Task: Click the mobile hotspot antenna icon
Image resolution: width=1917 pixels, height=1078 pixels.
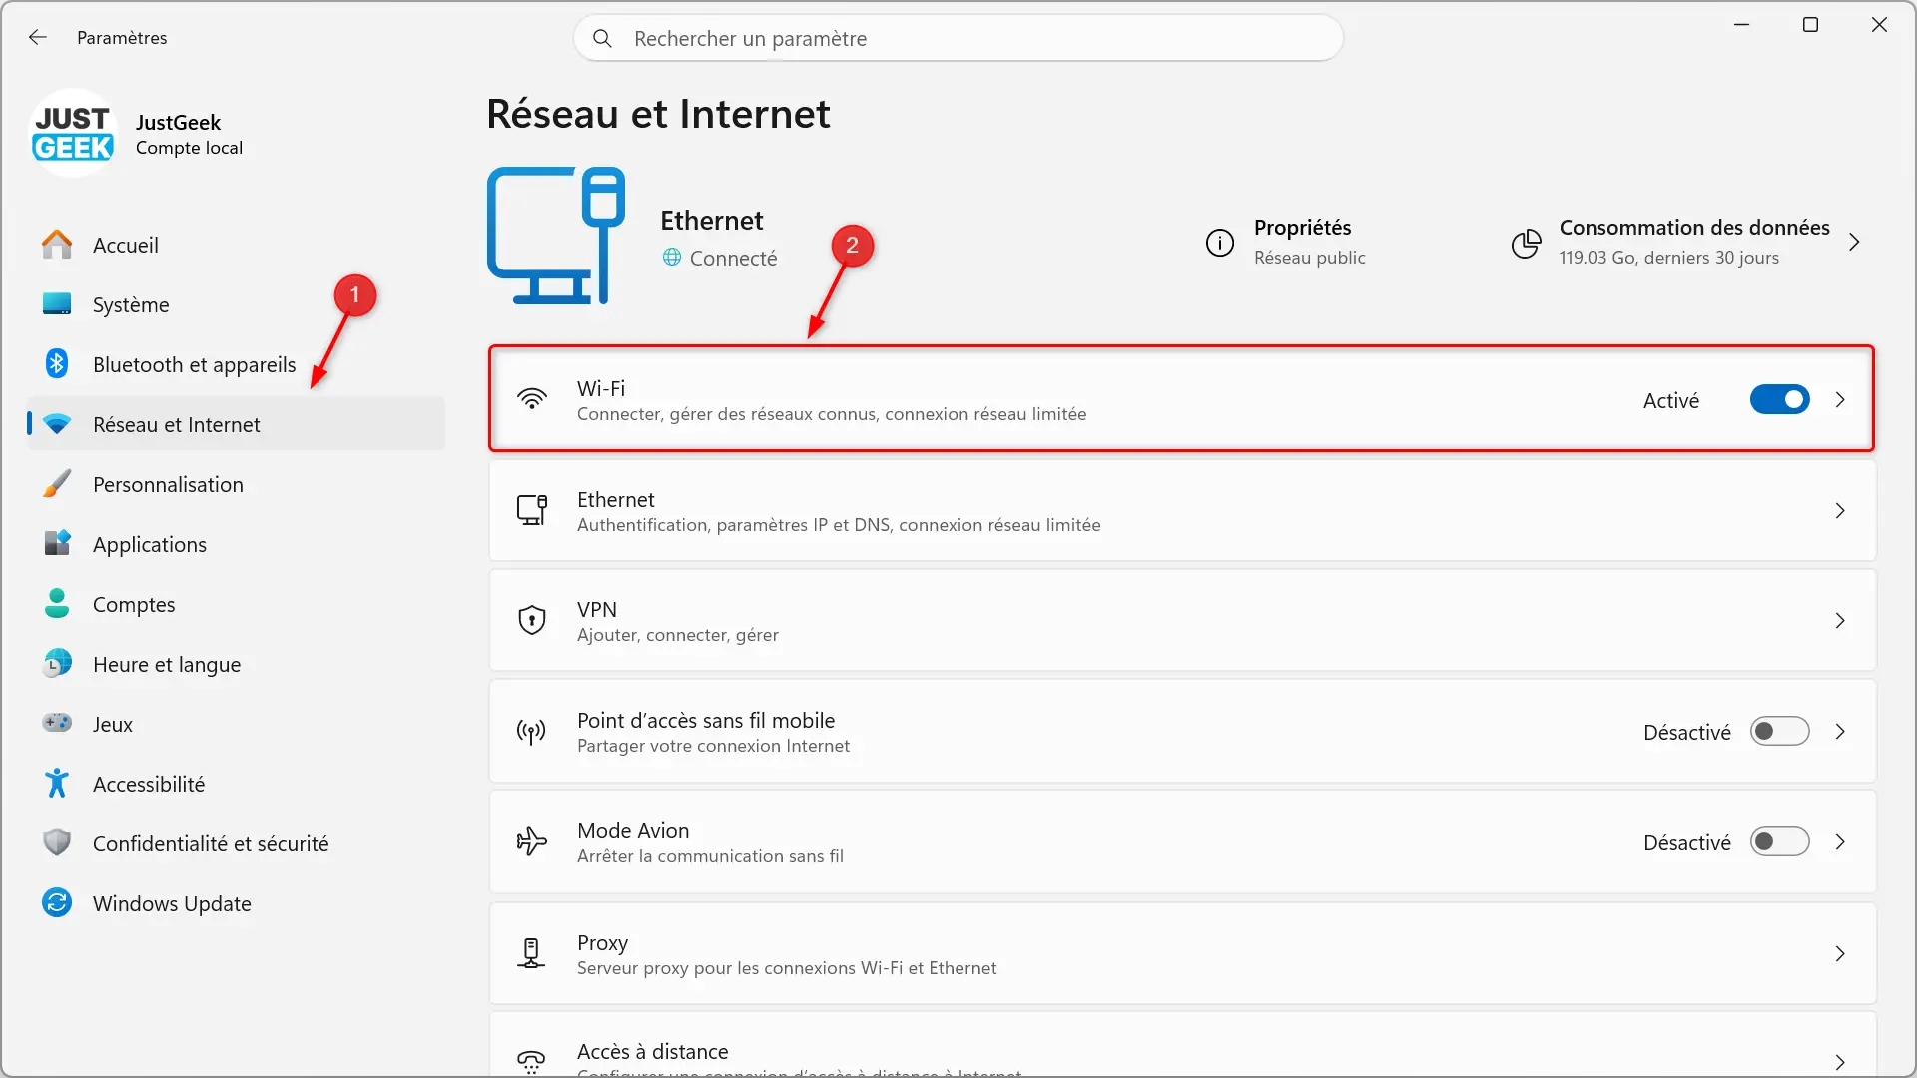Action: 532,732
